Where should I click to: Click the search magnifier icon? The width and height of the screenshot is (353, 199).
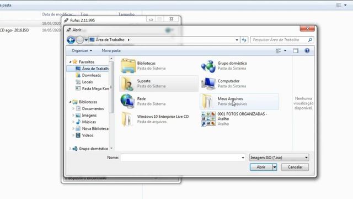[310, 40]
